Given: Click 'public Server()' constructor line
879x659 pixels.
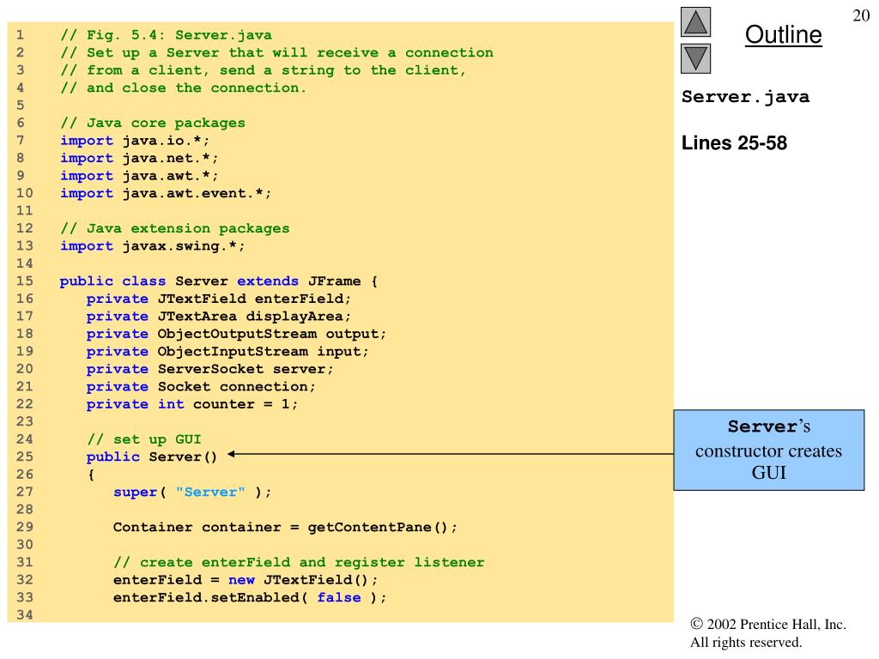Looking at the screenshot, I should click(x=151, y=456).
